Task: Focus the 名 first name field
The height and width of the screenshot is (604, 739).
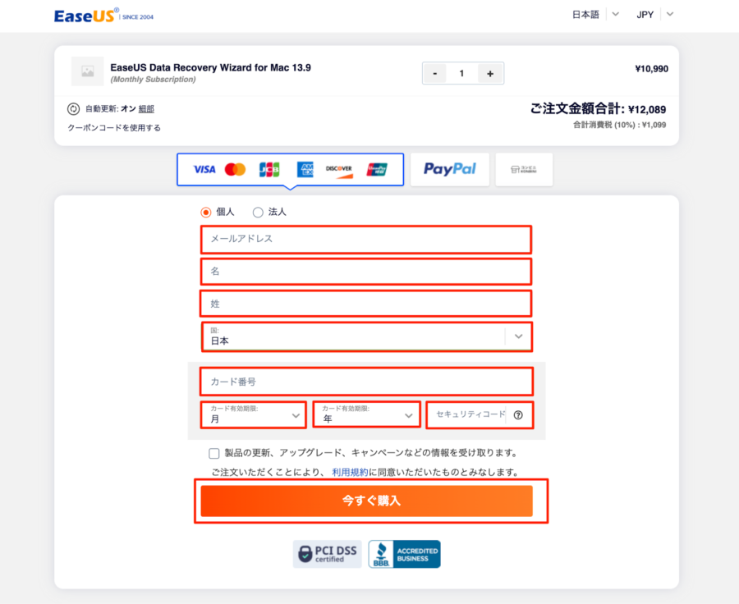Action: pos(366,272)
